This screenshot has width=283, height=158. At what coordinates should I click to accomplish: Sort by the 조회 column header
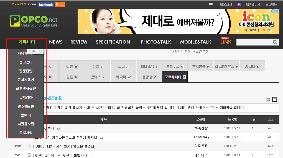pyautogui.click(x=271, y=119)
